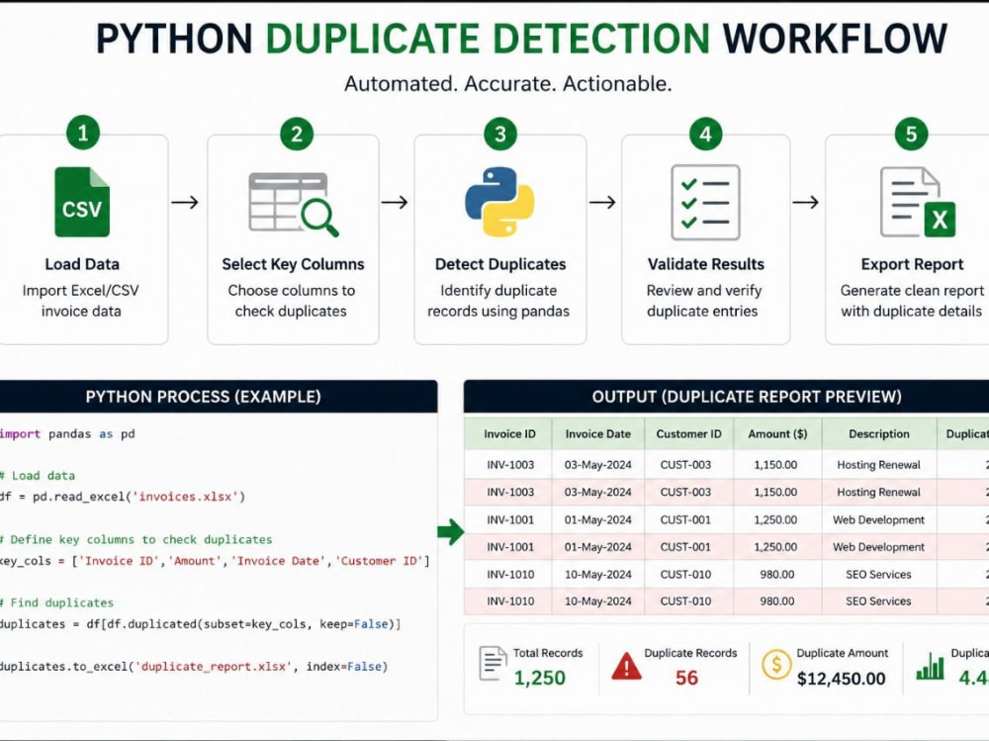
Task: Click the Invoice ID column header
Action: click(509, 433)
